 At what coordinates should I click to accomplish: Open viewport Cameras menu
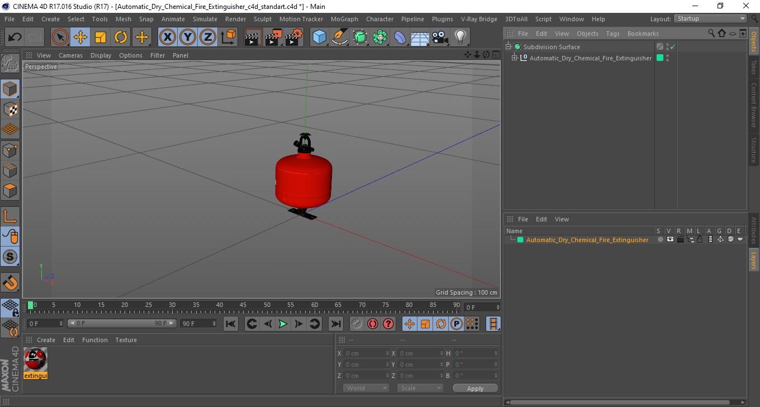coord(70,55)
